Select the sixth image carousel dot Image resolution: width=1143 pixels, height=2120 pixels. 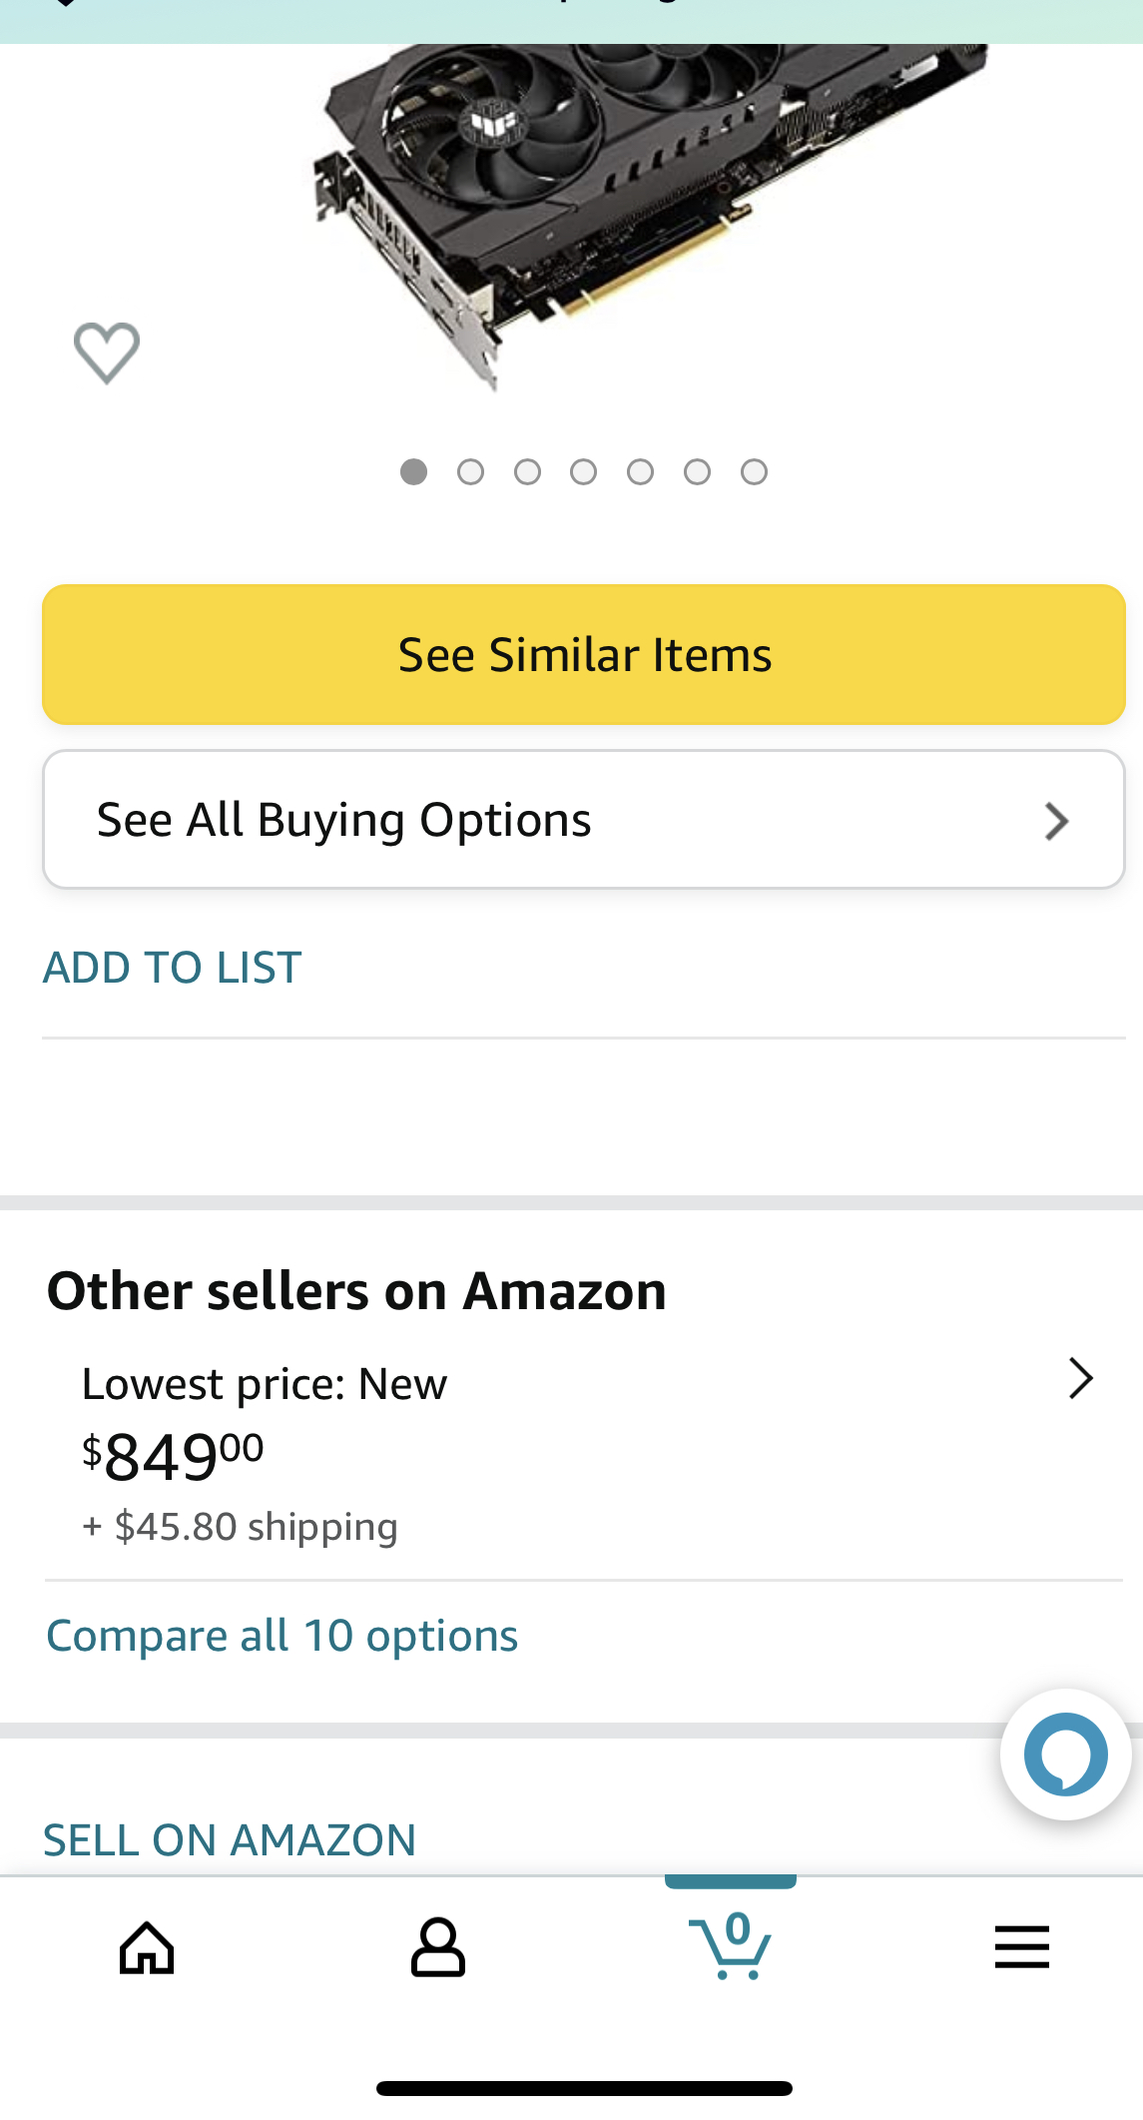click(x=697, y=471)
